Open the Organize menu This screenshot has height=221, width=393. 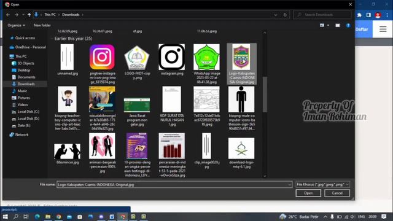[17, 25]
